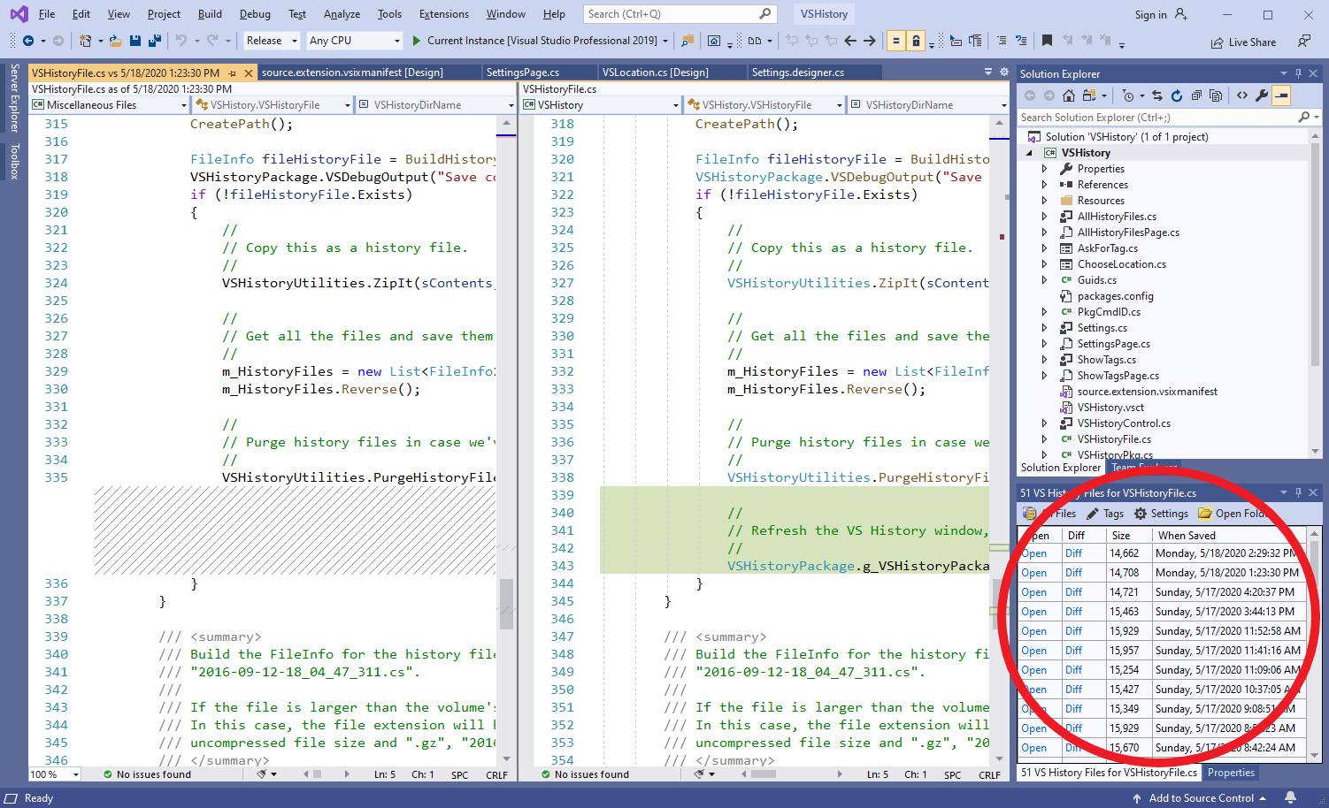Click Add to Source Control
This screenshot has width=1329, height=808.
(x=1201, y=798)
